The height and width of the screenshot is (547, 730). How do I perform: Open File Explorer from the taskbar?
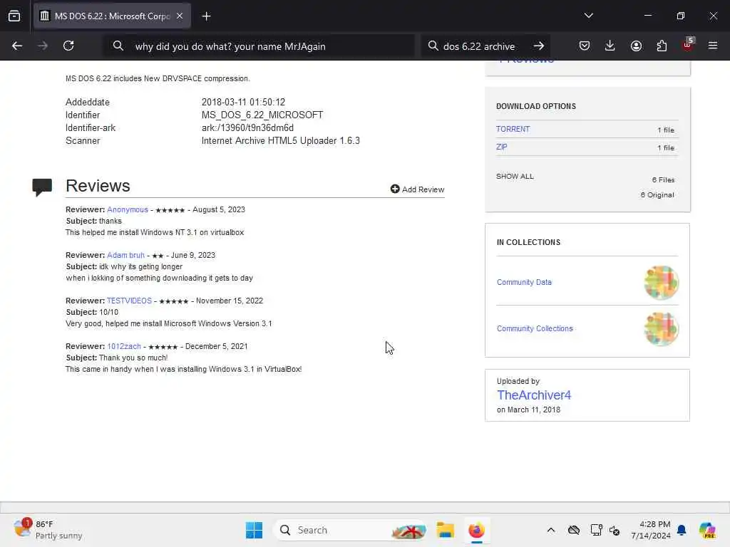(x=445, y=530)
